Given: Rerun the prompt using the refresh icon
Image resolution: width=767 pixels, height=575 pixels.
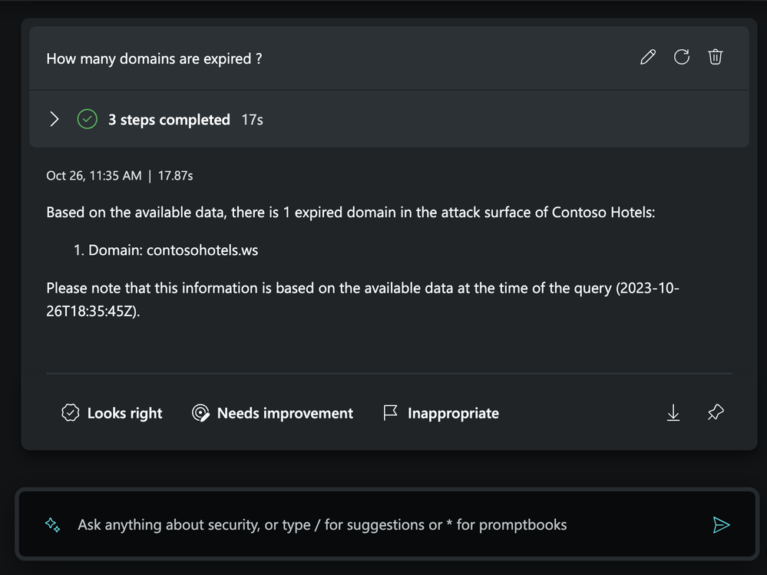Looking at the screenshot, I should tap(682, 58).
